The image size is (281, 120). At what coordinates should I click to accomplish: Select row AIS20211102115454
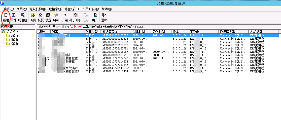[158, 72]
